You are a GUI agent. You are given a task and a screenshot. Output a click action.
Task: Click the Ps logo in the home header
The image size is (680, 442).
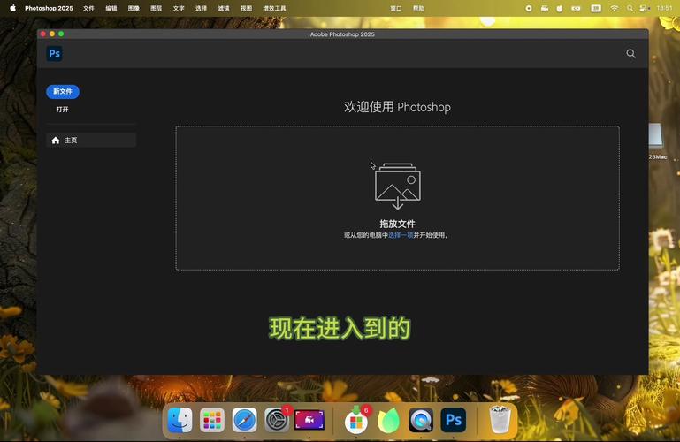click(55, 53)
